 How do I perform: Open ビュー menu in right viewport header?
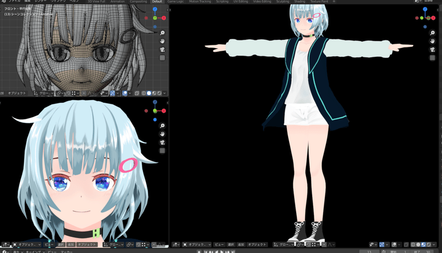click(219, 245)
